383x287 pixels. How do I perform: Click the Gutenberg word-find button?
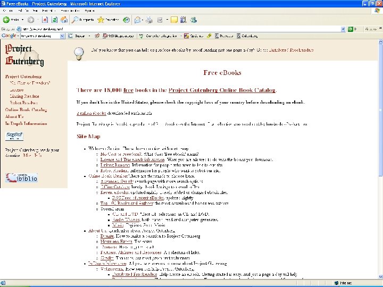[x=247, y=36]
